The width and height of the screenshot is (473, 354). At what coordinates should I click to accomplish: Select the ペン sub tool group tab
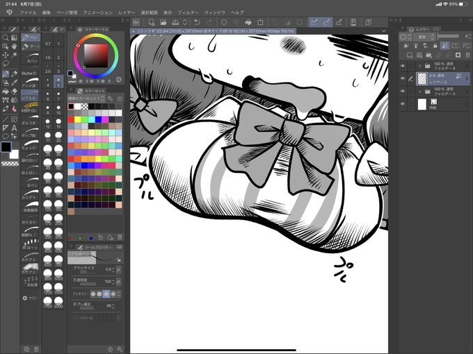[31, 37]
